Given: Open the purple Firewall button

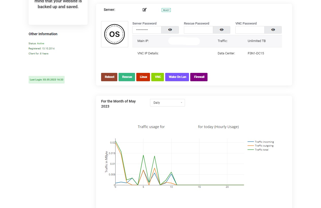Looking at the screenshot, I should [x=199, y=77].
